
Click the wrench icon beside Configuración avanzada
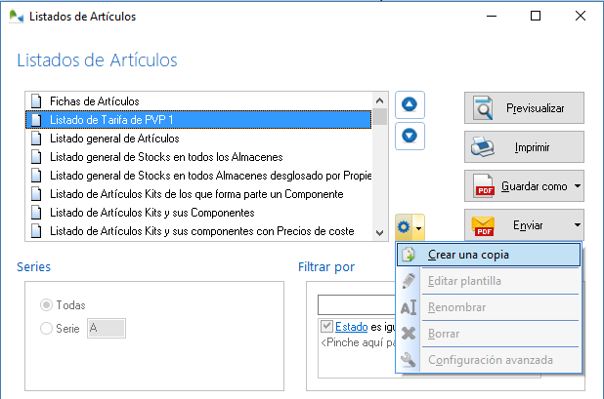point(409,360)
